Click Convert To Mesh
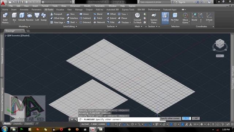 click(137, 18)
